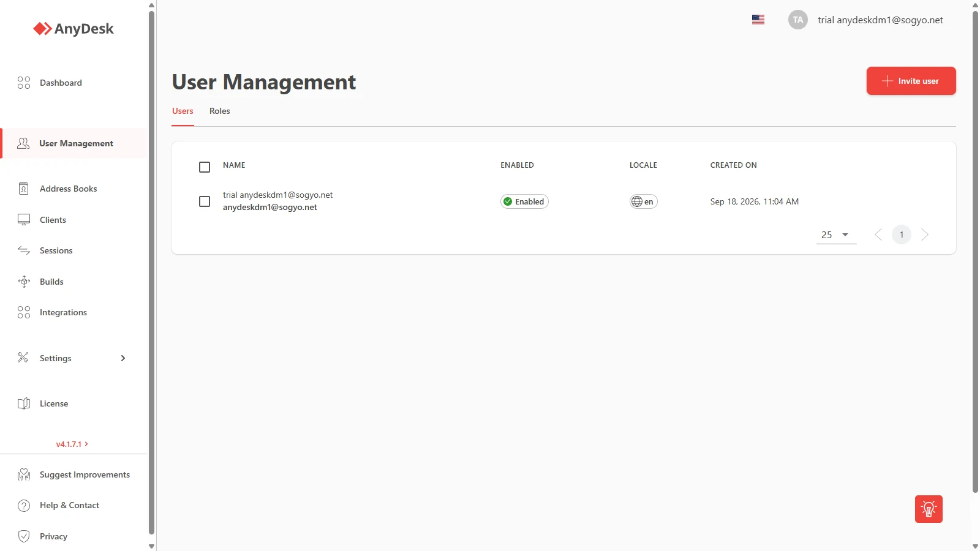Click the Address Books icon

pos(24,189)
